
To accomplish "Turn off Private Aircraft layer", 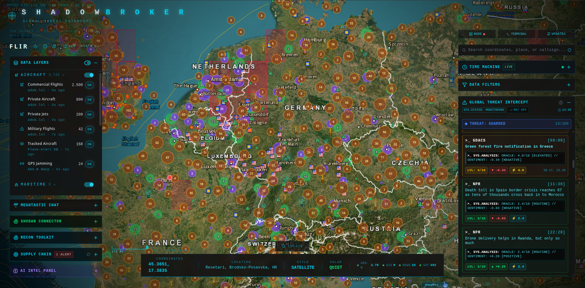I will (x=89, y=100).
